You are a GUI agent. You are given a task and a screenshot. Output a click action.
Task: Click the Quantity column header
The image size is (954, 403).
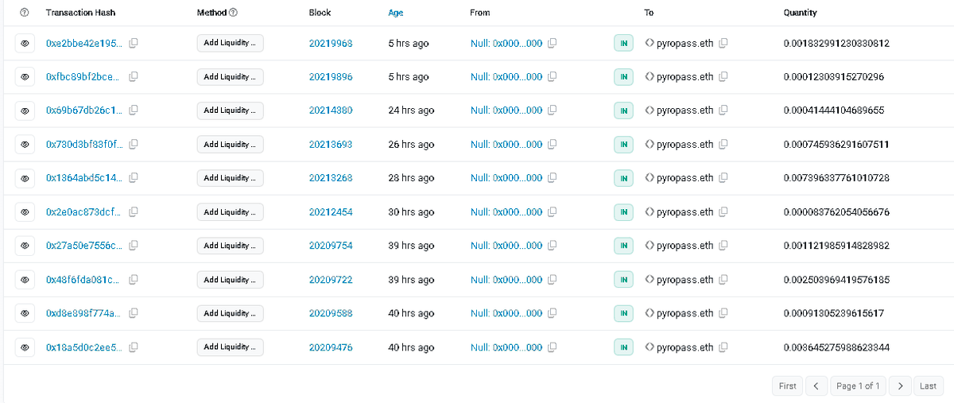(801, 13)
